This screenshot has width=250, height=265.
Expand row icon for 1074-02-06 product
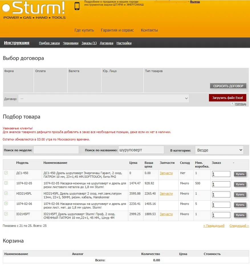6,203
